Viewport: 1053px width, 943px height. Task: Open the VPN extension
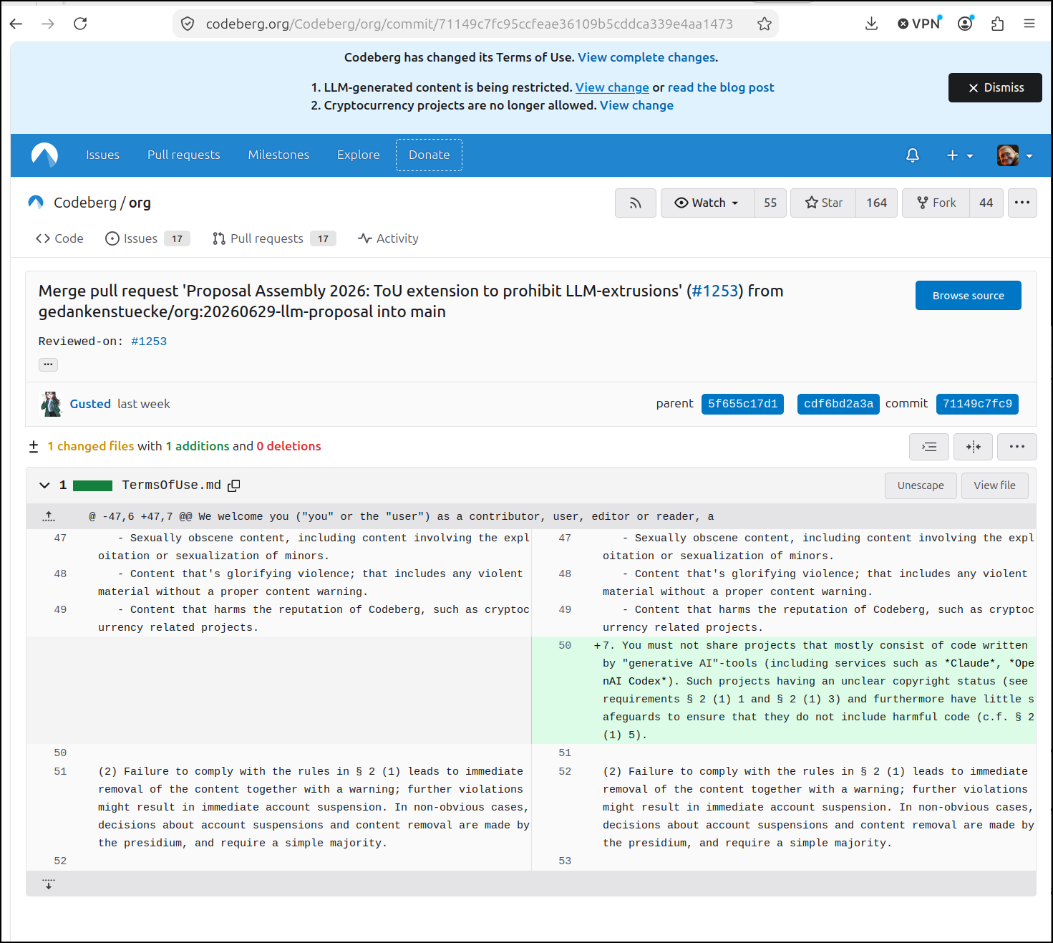[919, 24]
